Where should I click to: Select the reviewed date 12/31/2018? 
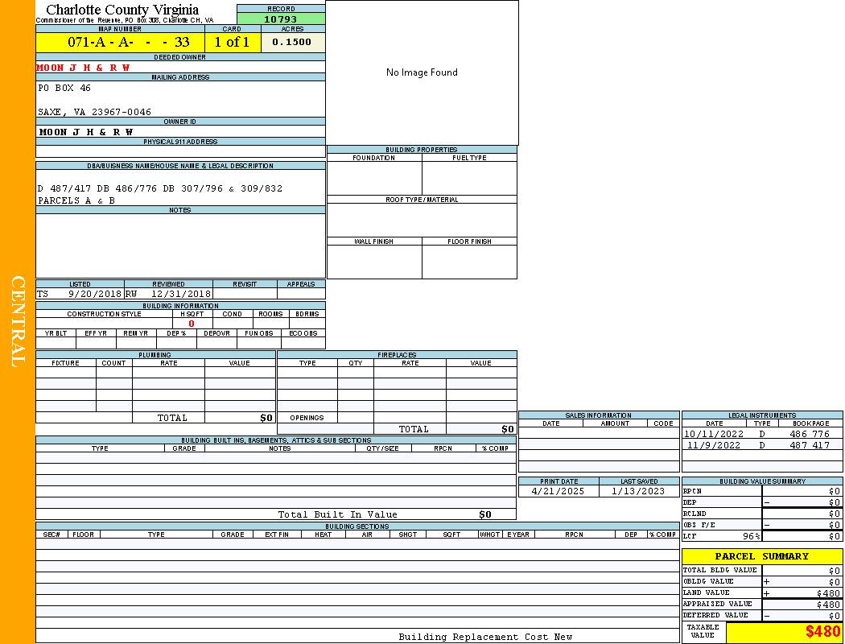point(180,295)
